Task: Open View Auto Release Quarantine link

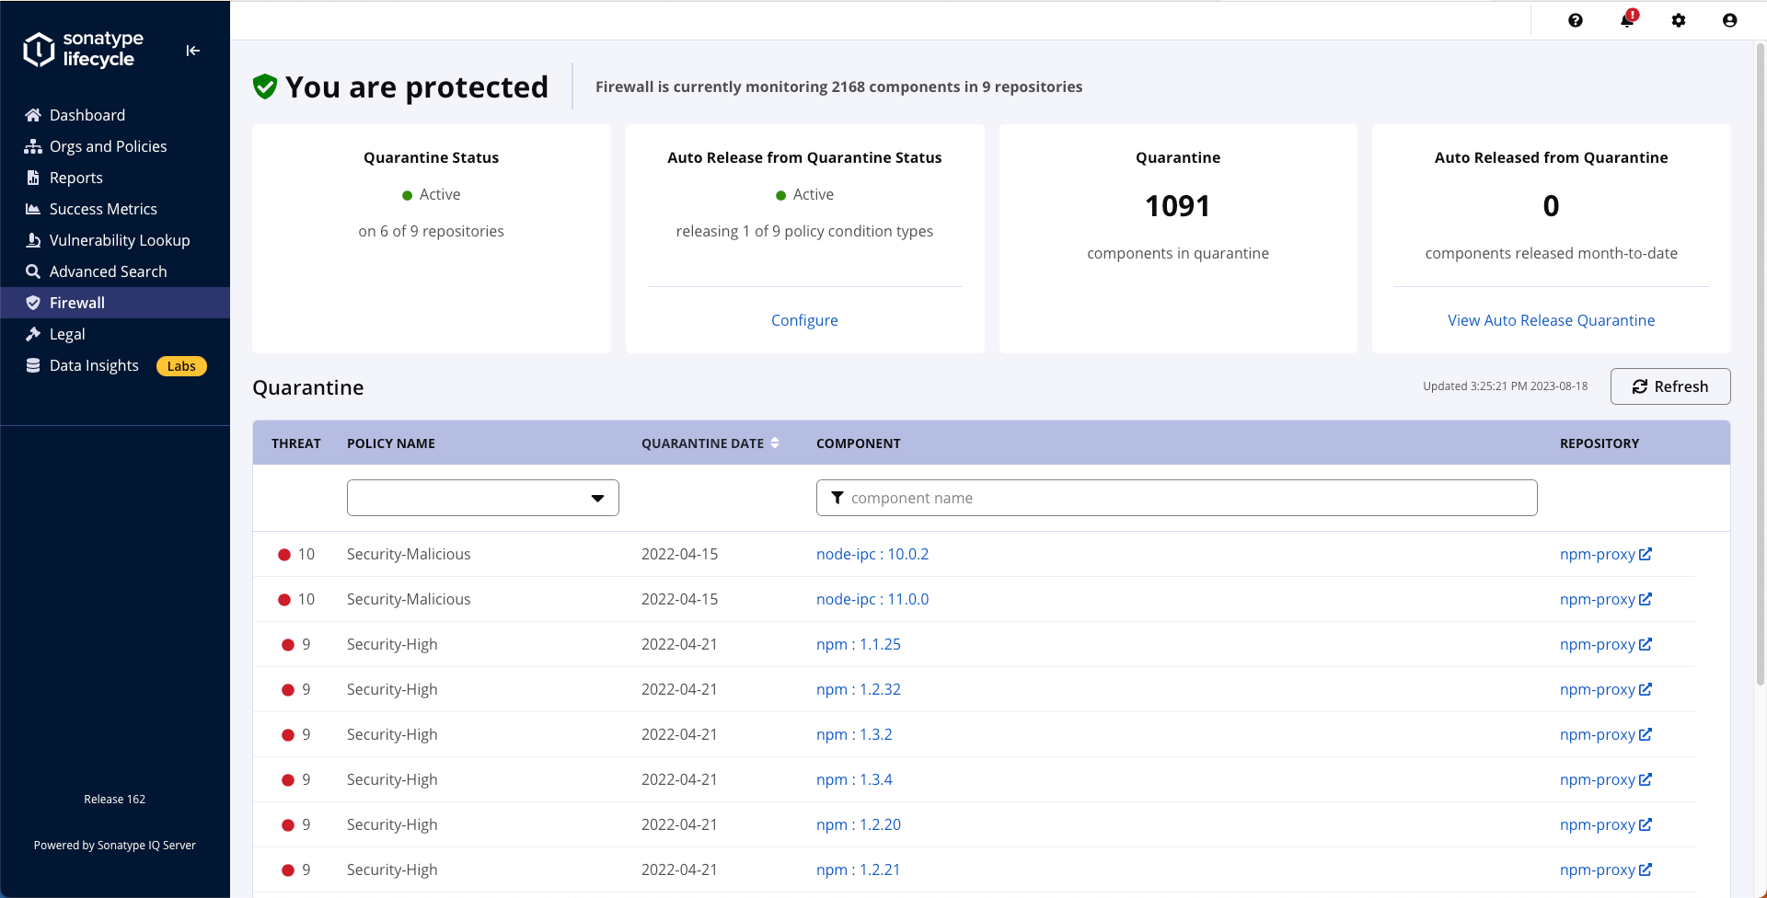Action: (x=1551, y=320)
